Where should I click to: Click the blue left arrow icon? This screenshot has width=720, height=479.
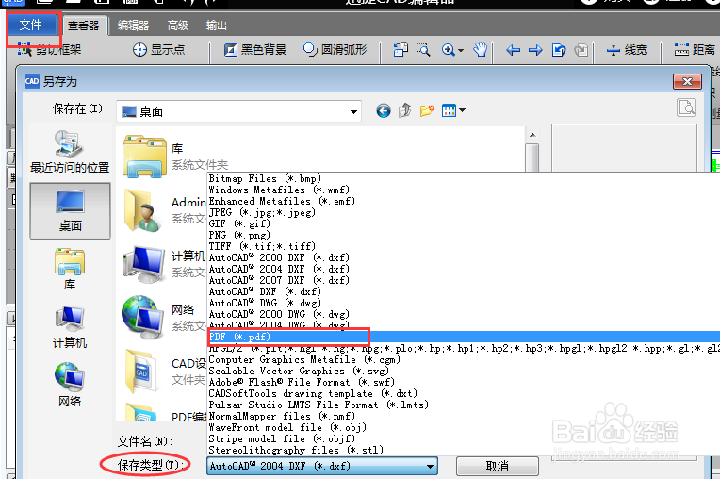(513, 50)
